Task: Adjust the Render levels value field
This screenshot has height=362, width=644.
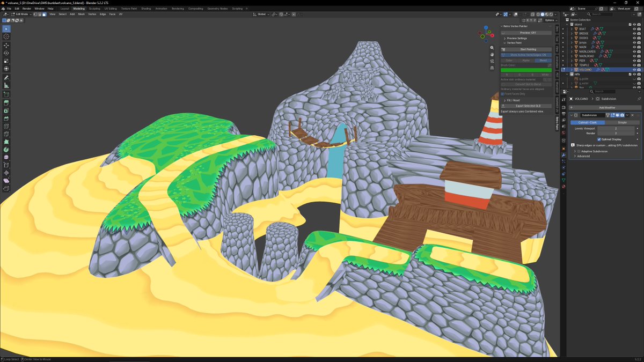Action: point(617,133)
